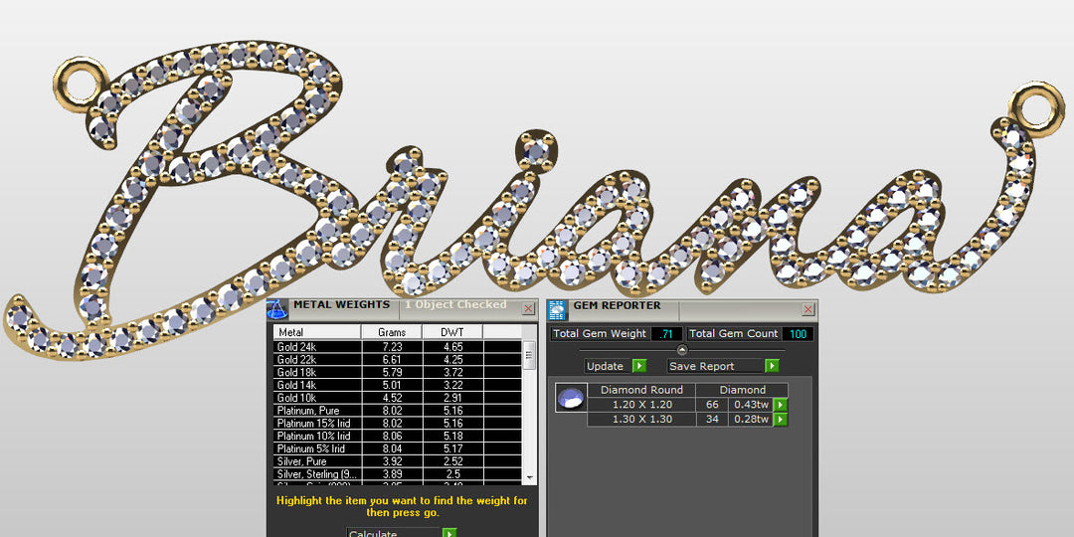Select the Gold 24k row
1074x537 pixels.
[397, 347]
